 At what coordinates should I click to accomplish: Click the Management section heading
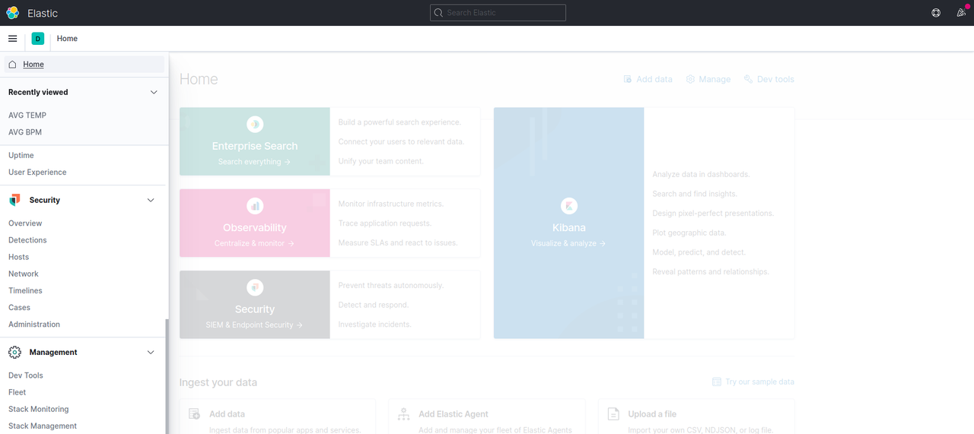tap(53, 352)
